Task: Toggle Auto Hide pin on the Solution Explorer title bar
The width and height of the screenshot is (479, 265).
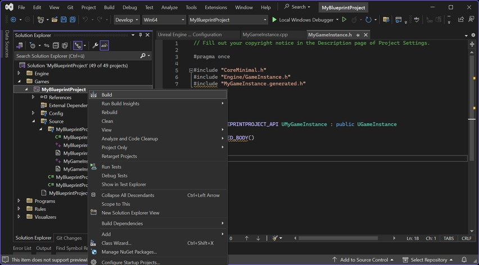Action: tap(141, 35)
